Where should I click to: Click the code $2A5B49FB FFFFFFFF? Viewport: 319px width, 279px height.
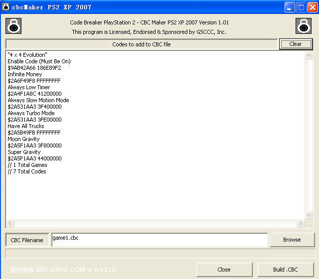(34, 133)
